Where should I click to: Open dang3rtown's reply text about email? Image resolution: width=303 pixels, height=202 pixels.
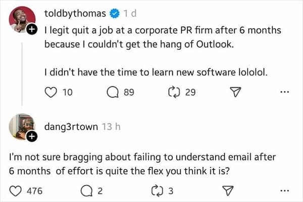(120, 164)
